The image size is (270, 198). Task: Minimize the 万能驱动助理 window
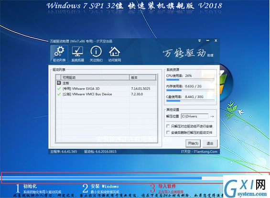click(x=208, y=41)
